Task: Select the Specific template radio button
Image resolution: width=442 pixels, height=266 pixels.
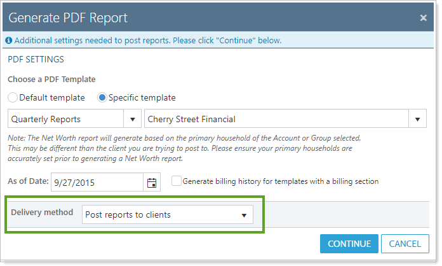Action: [x=102, y=98]
